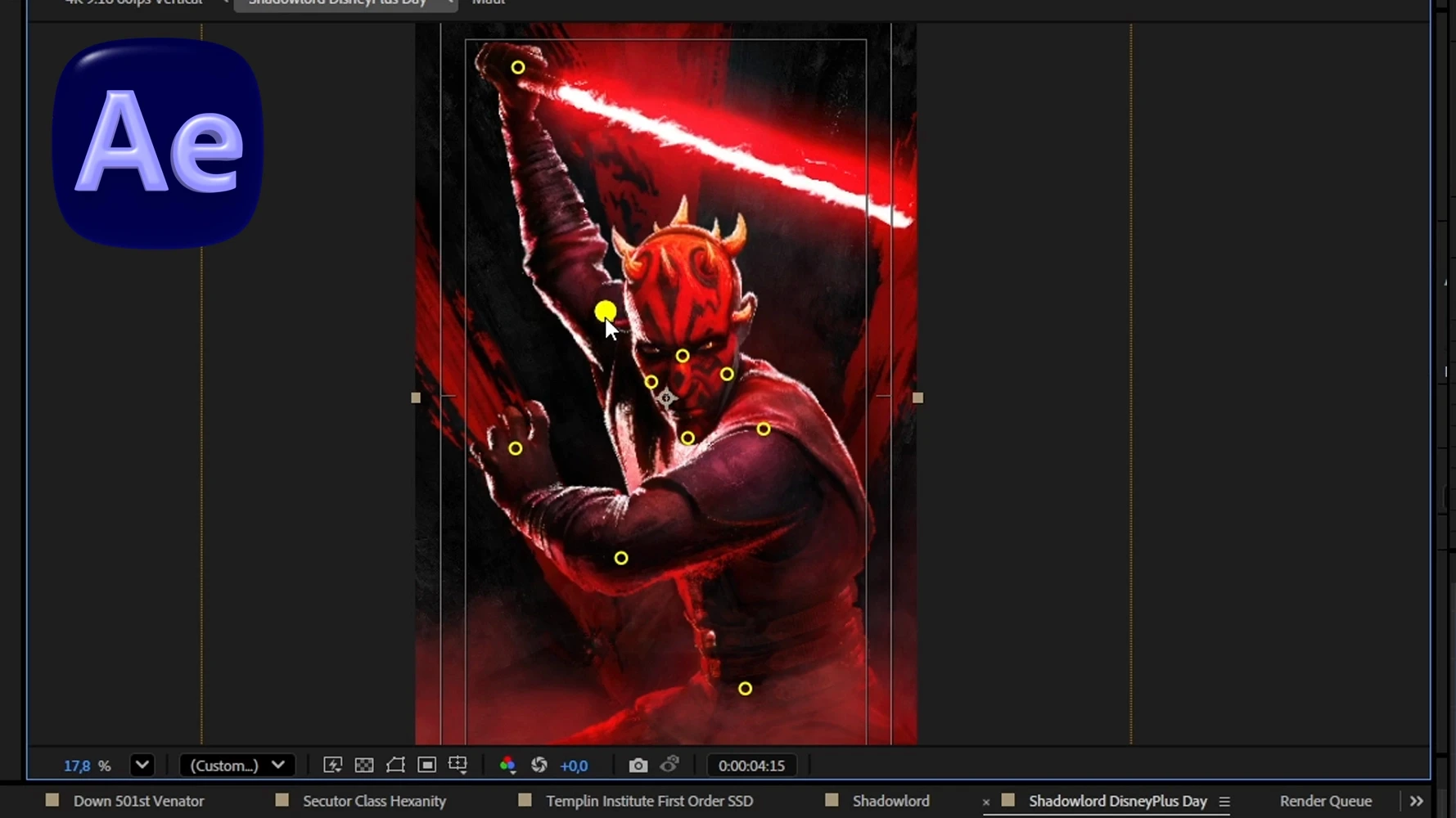Viewport: 1456px width, 818px height.
Task: Switch to Secutor Class Hexanity tab
Action: pos(374,801)
